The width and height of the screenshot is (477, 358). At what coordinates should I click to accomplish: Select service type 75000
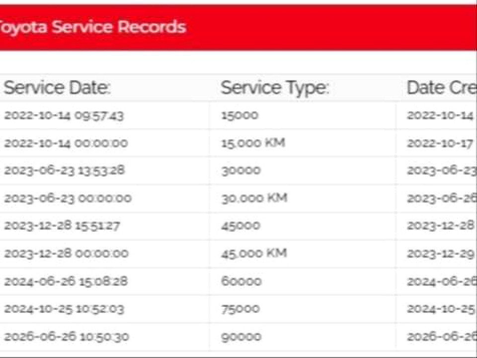pyautogui.click(x=240, y=309)
